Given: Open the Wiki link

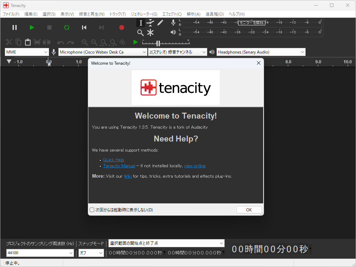Looking at the screenshot, I should tap(128, 176).
